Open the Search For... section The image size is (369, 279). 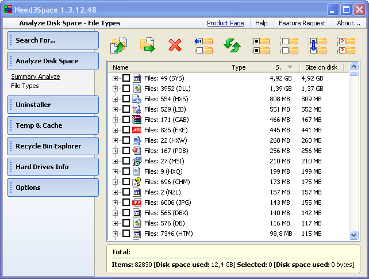tap(53, 40)
